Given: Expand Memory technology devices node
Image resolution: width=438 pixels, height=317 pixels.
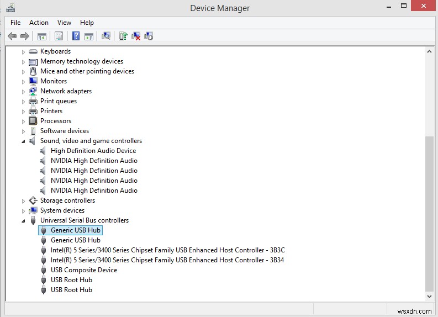Looking at the screenshot, I should click(23, 62).
